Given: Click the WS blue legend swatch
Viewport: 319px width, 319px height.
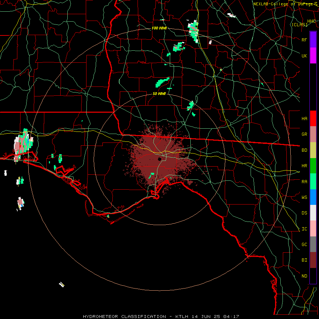Looking at the screenshot, I should click(313, 197).
